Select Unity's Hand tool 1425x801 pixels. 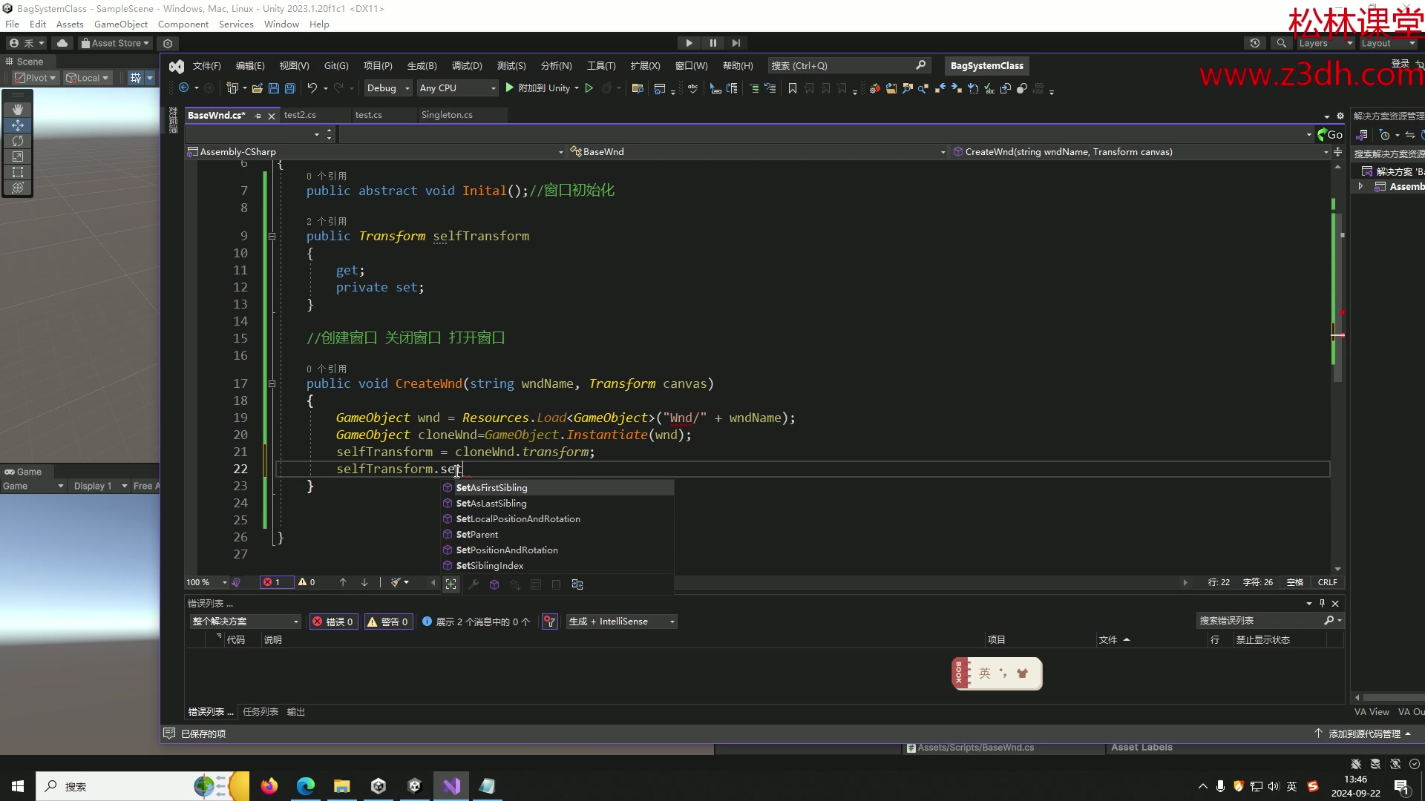point(18,109)
